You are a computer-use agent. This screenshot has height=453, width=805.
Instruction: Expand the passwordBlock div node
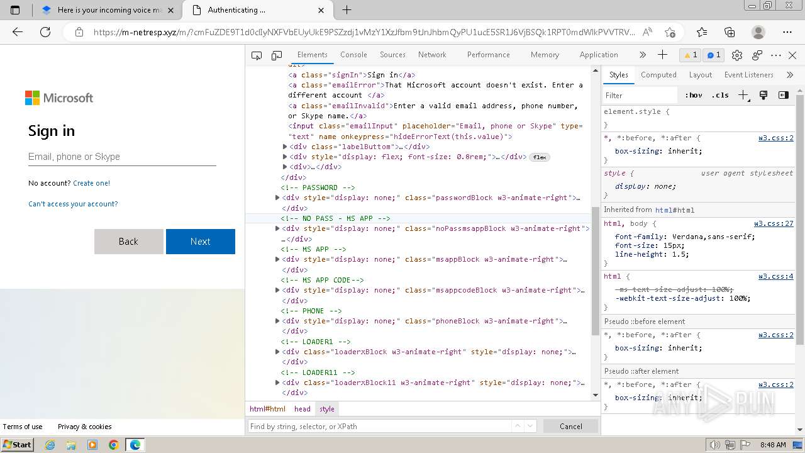pos(277,198)
